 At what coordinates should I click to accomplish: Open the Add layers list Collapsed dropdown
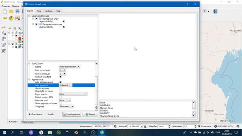tap(65, 85)
